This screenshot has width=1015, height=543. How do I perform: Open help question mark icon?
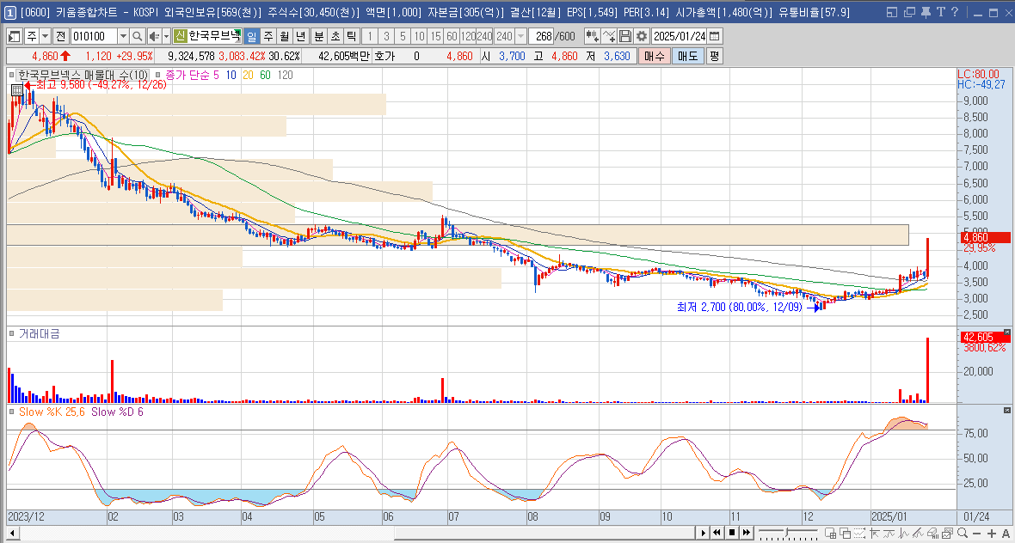[x=954, y=12]
